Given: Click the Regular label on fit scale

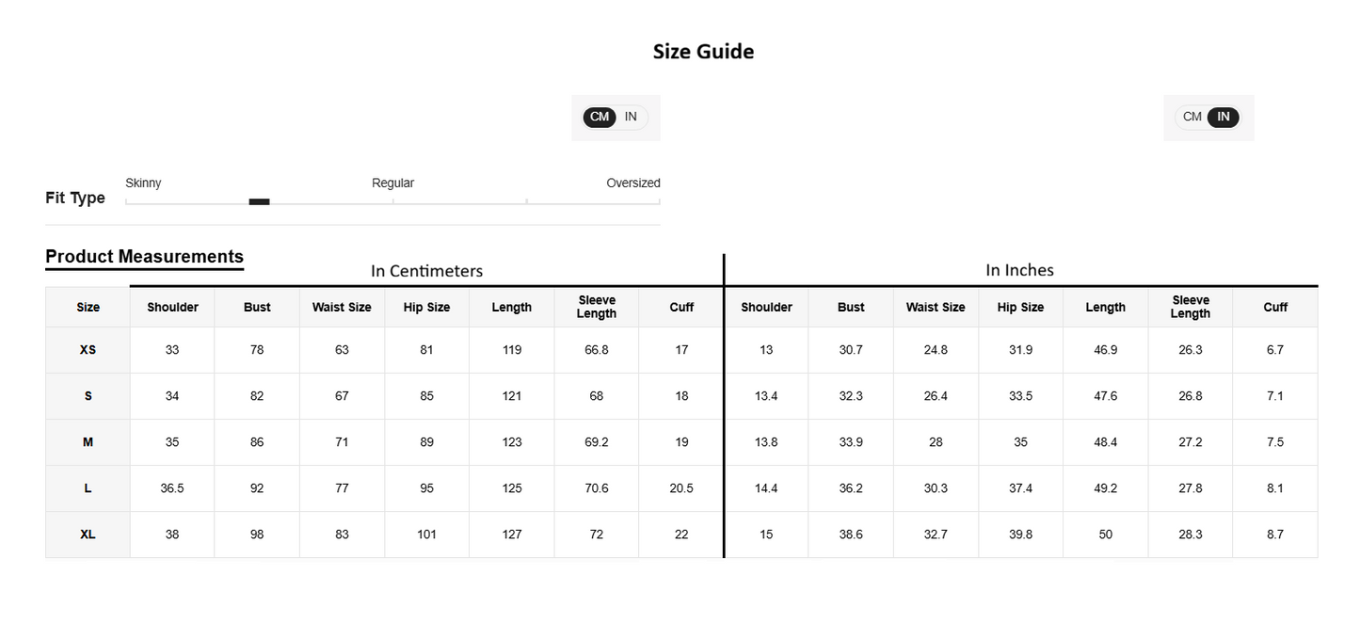Looking at the screenshot, I should click(x=392, y=183).
